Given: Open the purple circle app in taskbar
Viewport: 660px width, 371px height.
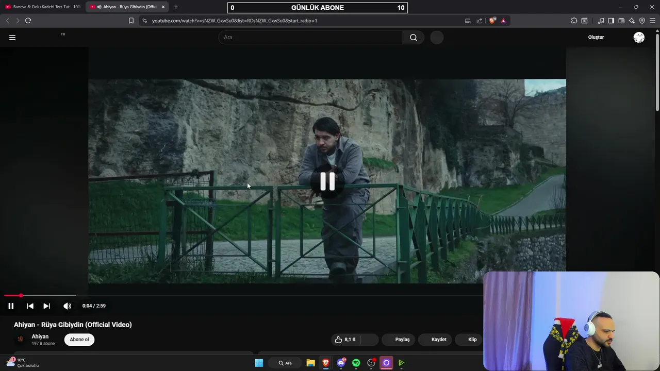Looking at the screenshot, I should (386, 363).
